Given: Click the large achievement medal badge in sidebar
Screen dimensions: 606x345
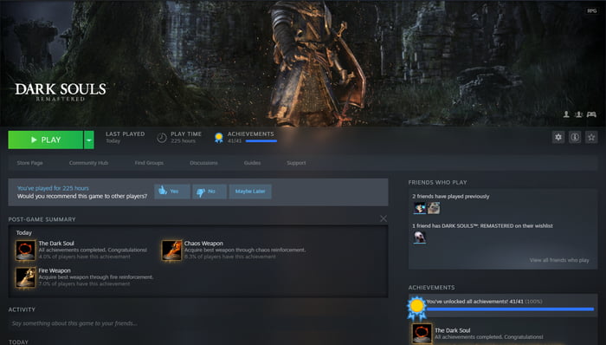Looking at the screenshot, I should [416, 308].
